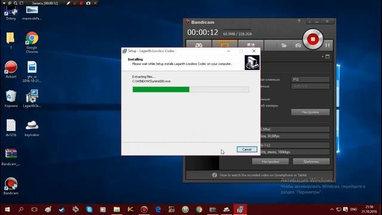Open taskbar search magnifier

coord(21,210)
